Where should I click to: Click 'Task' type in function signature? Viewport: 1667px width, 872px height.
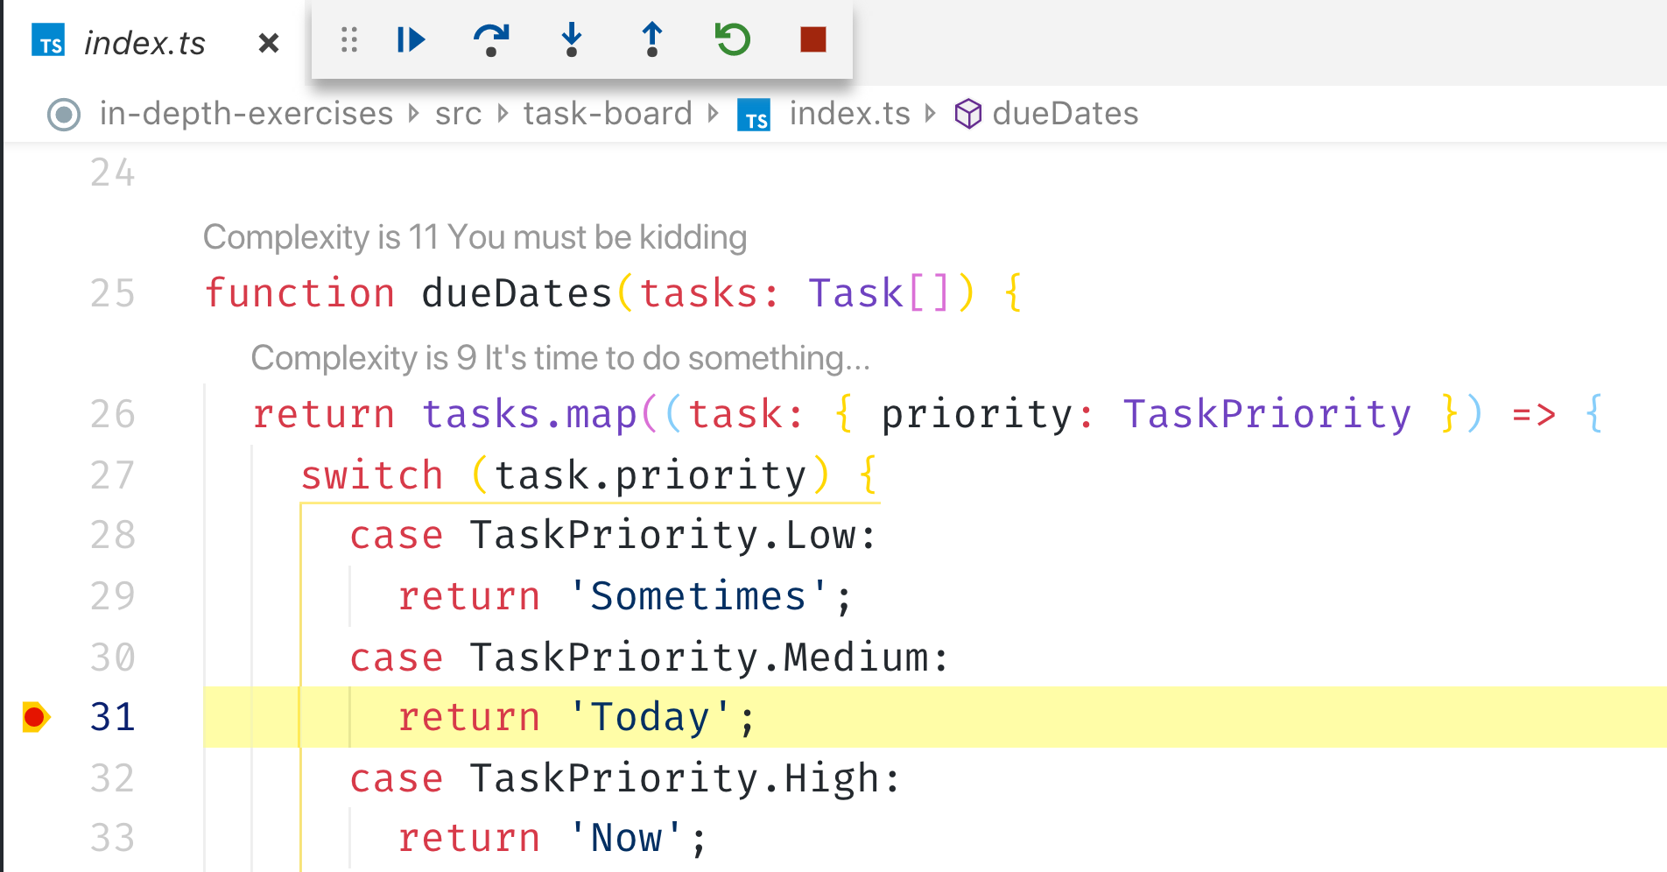pyautogui.click(x=855, y=293)
